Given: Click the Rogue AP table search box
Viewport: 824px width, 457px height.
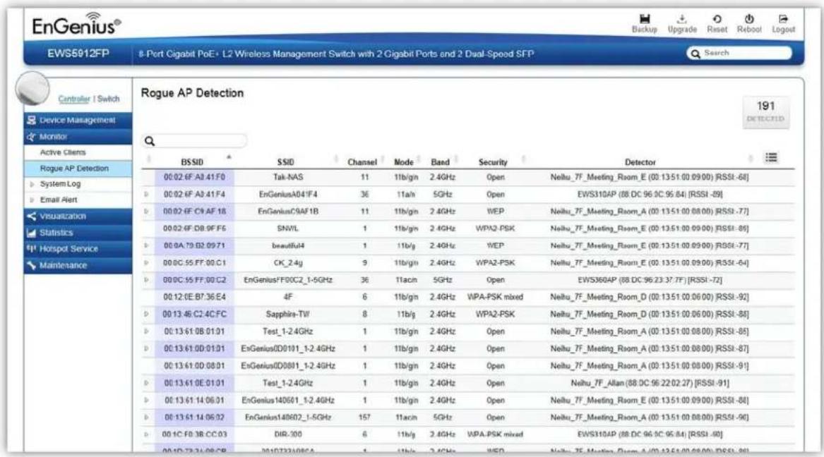Looking at the screenshot, I should click(x=194, y=140).
